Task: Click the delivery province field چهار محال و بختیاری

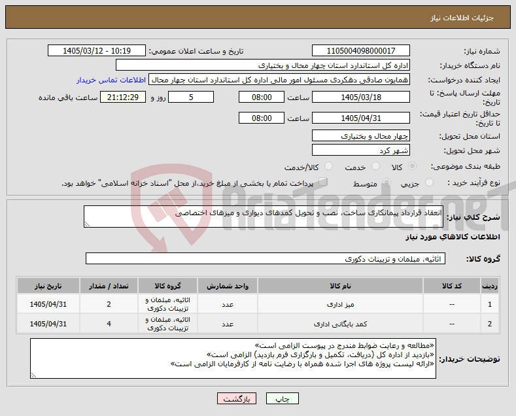Action: tap(360, 135)
